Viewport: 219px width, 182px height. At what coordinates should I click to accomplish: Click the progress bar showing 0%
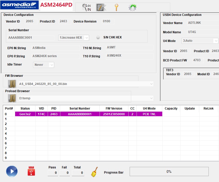[169, 172]
